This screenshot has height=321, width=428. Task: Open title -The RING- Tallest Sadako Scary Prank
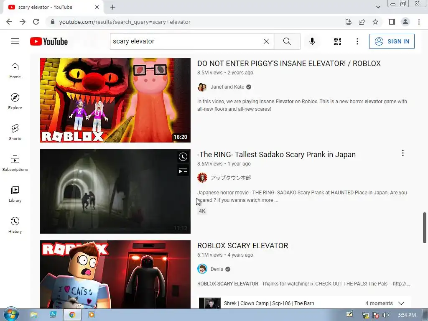(276, 155)
